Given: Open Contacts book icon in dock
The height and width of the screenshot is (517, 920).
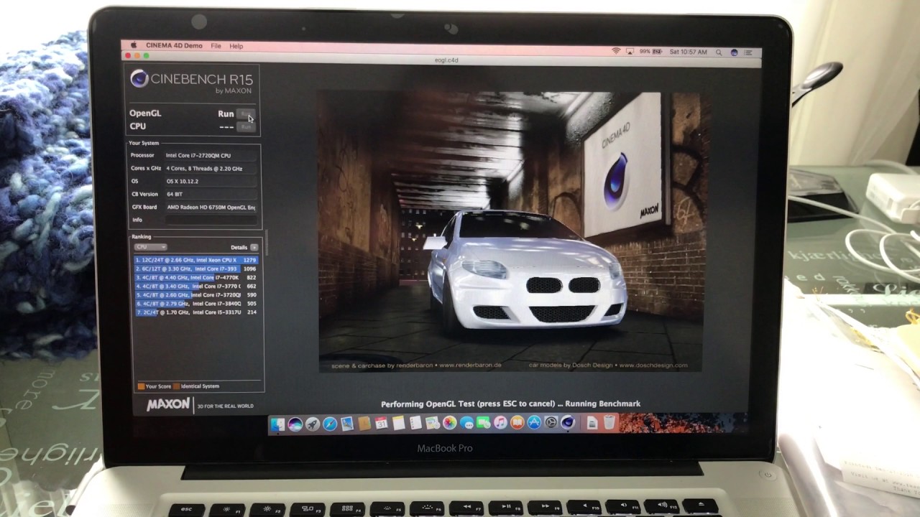Looking at the screenshot, I should tap(364, 424).
